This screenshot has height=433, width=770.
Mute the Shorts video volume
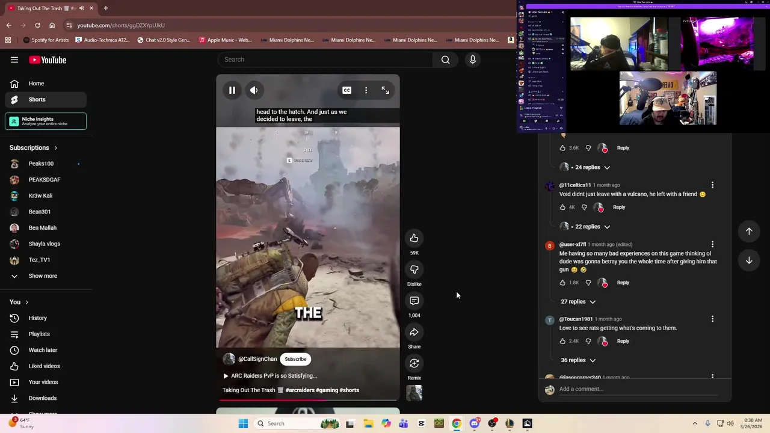pyautogui.click(x=254, y=90)
